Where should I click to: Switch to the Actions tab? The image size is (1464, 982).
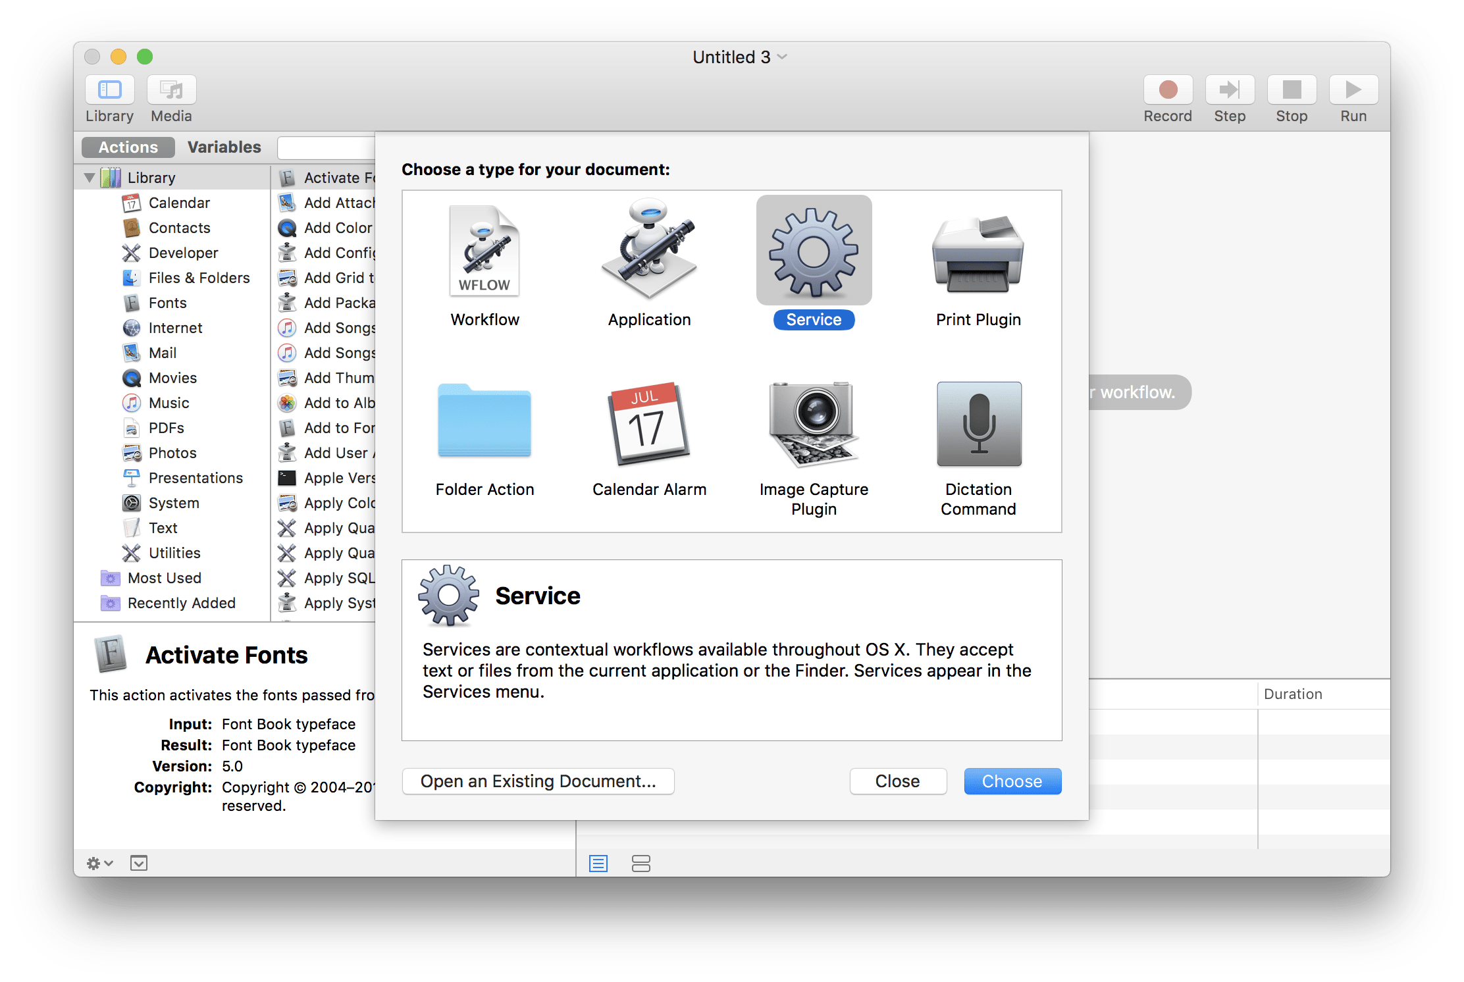[x=128, y=147]
